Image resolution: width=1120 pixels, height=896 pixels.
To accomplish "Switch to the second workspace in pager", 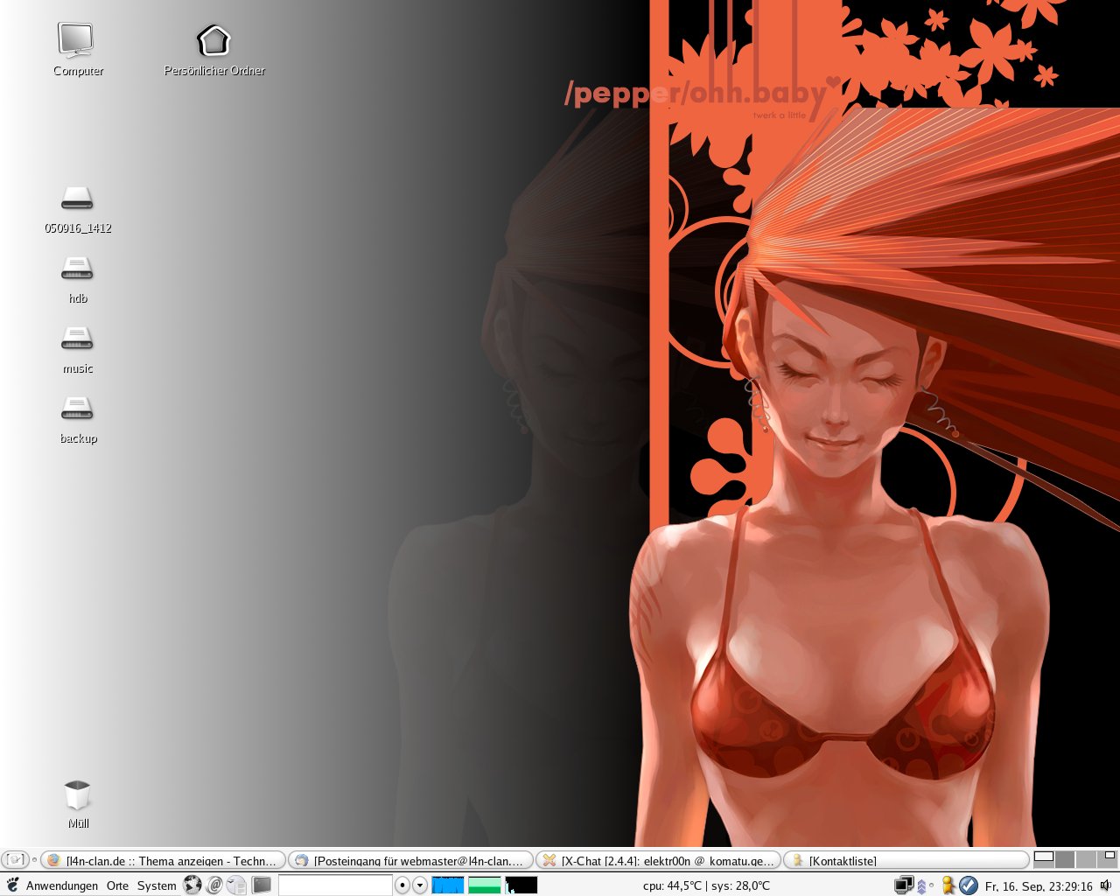I will (x=1065, y=860).
